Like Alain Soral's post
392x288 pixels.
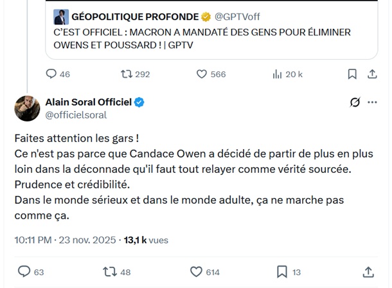pyautogui.click(x=195, y=271)
